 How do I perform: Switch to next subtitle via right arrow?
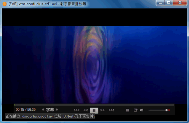[57, 110]
